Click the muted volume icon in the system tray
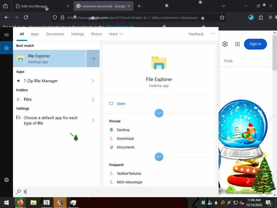 coord(242,203)
